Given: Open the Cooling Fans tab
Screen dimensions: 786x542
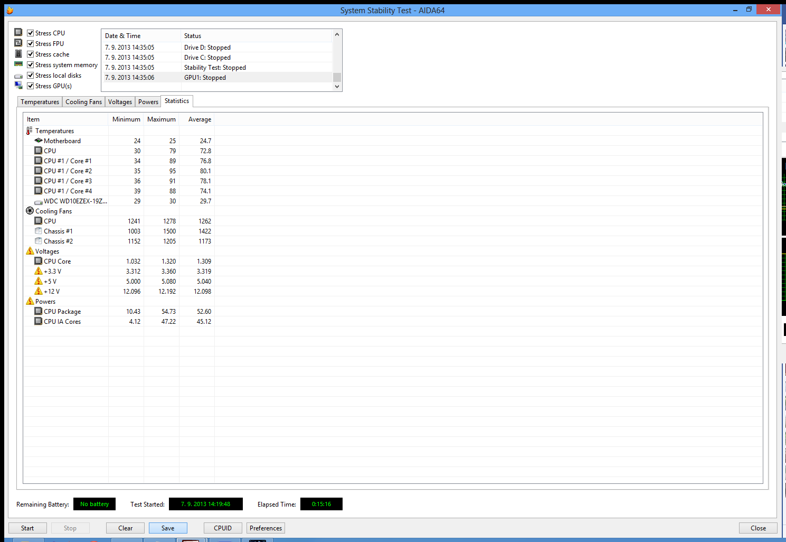Looking at the screenshot, I should coord(83,102).
